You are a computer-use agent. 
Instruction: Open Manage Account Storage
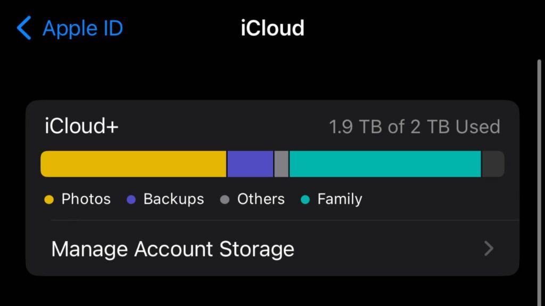172,249
